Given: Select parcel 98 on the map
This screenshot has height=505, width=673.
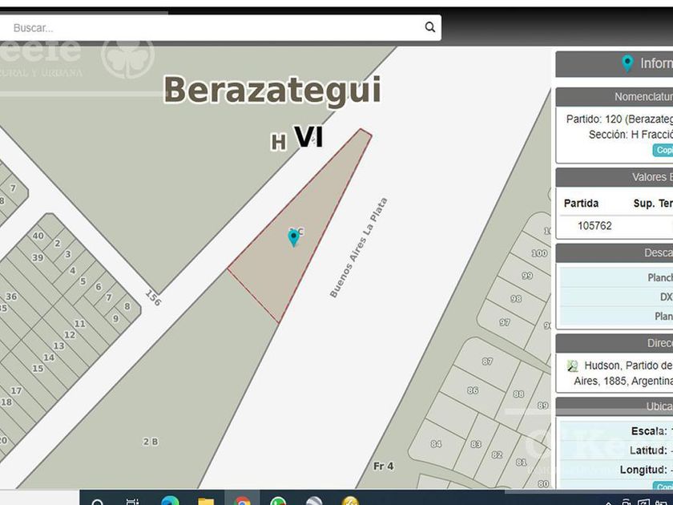Looking at the screenshot, I should click(x=516, y=298).
